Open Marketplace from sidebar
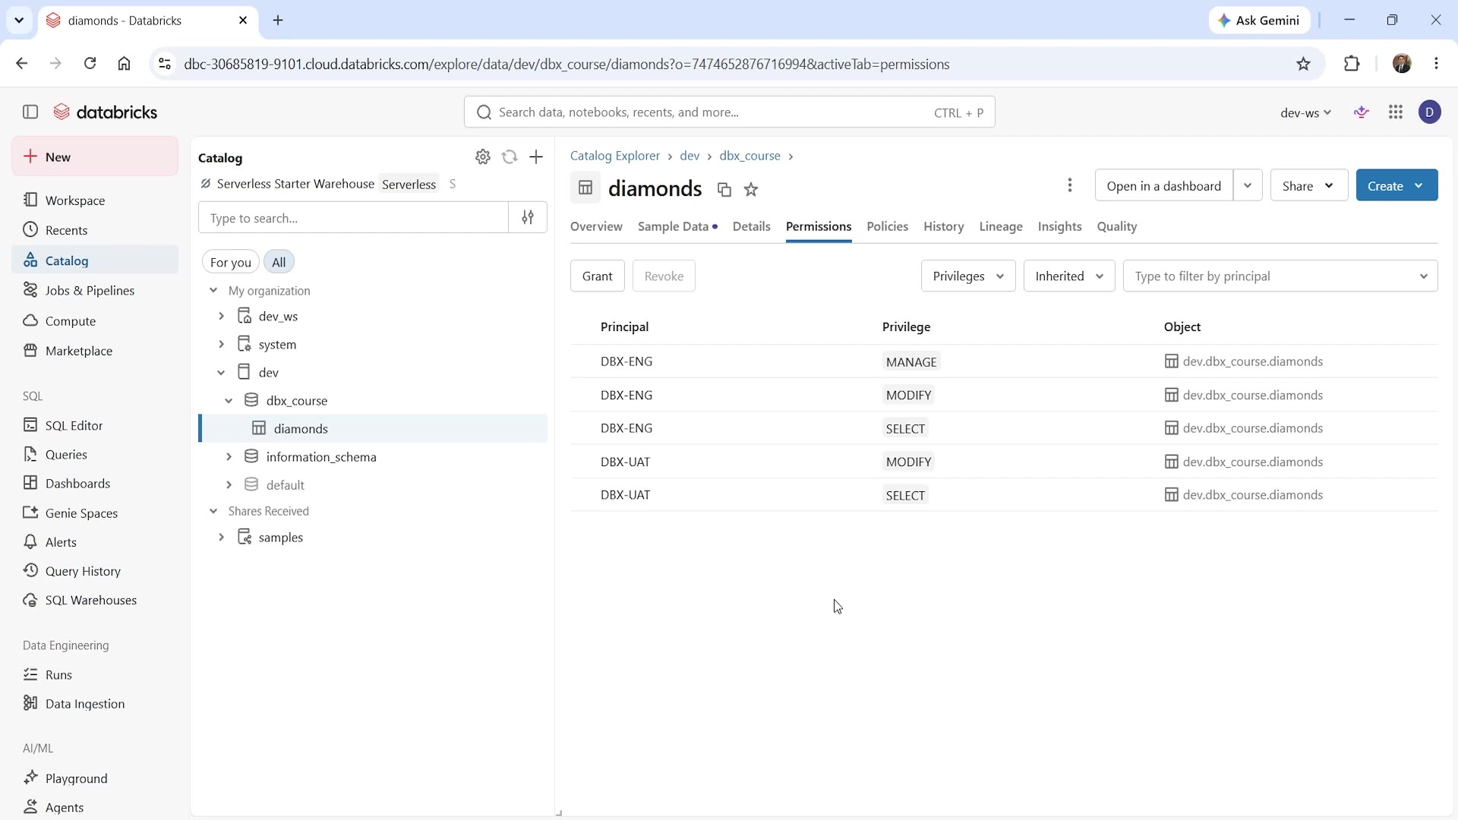The image size is (1458, 820). pyautogui.click(x=95, y=351)
